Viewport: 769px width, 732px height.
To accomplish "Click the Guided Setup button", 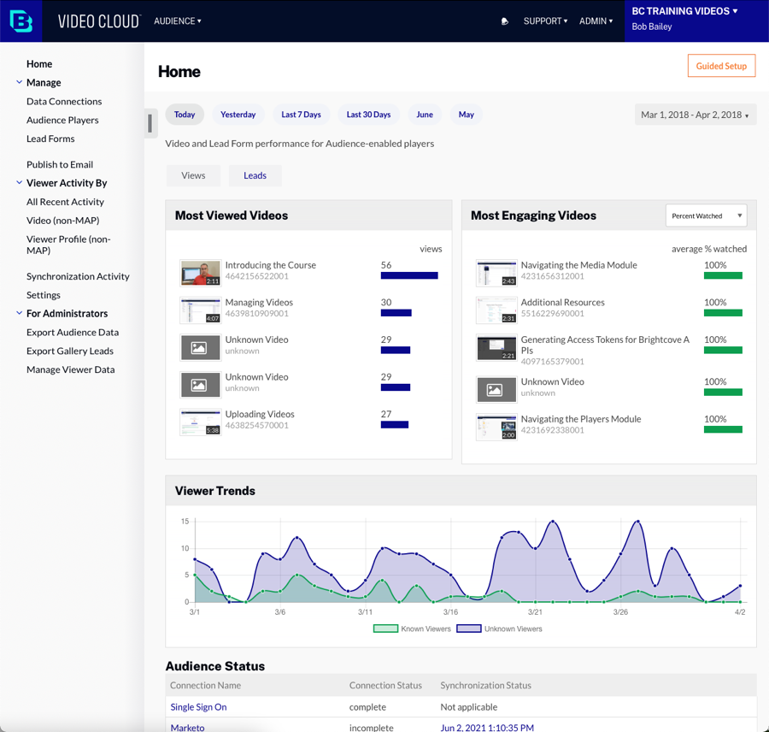I will (721, 66).
